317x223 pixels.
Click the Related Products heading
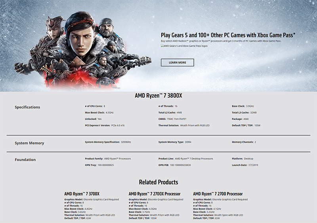(158, 182)
